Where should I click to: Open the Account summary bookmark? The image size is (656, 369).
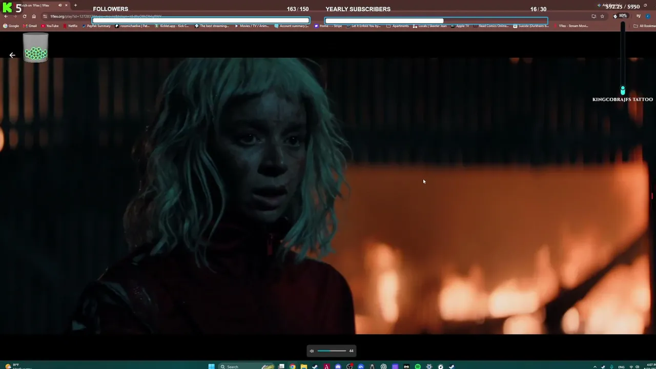(292, 26)
